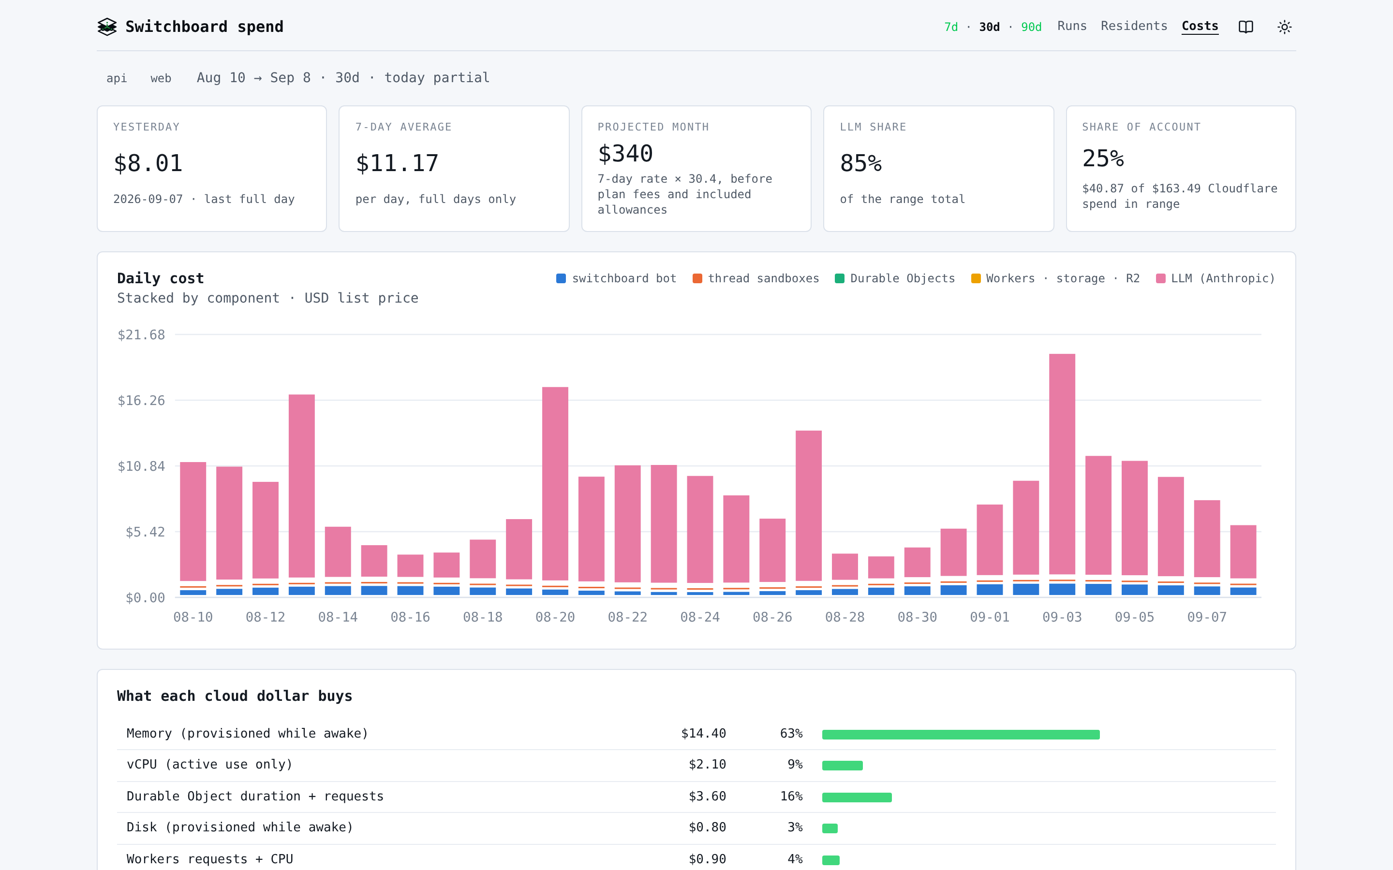
Task: Toggle thread sandboxes legend swatch
Action: 697,278
